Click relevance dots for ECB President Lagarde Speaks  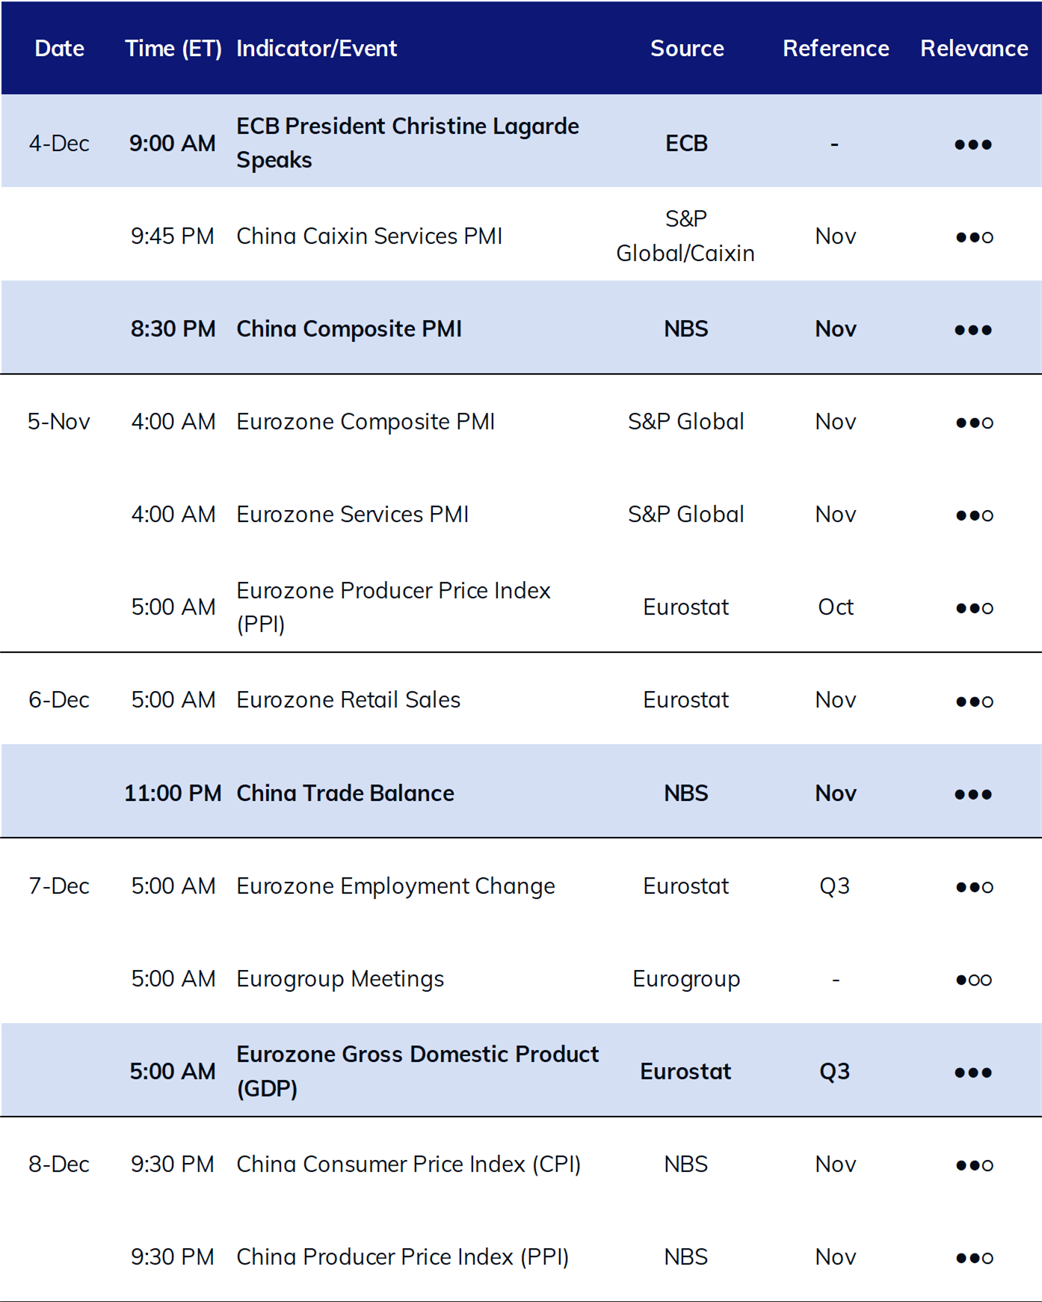[x=973, y=144]
